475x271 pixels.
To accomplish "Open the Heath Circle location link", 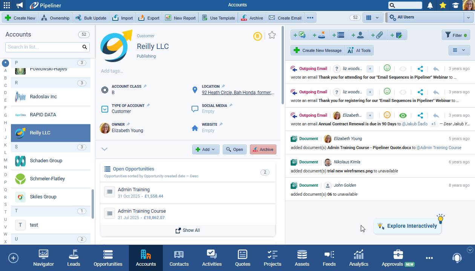I will [x=237, y=93].
